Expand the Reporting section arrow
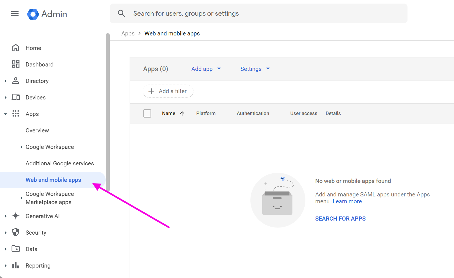 point(6,266)
